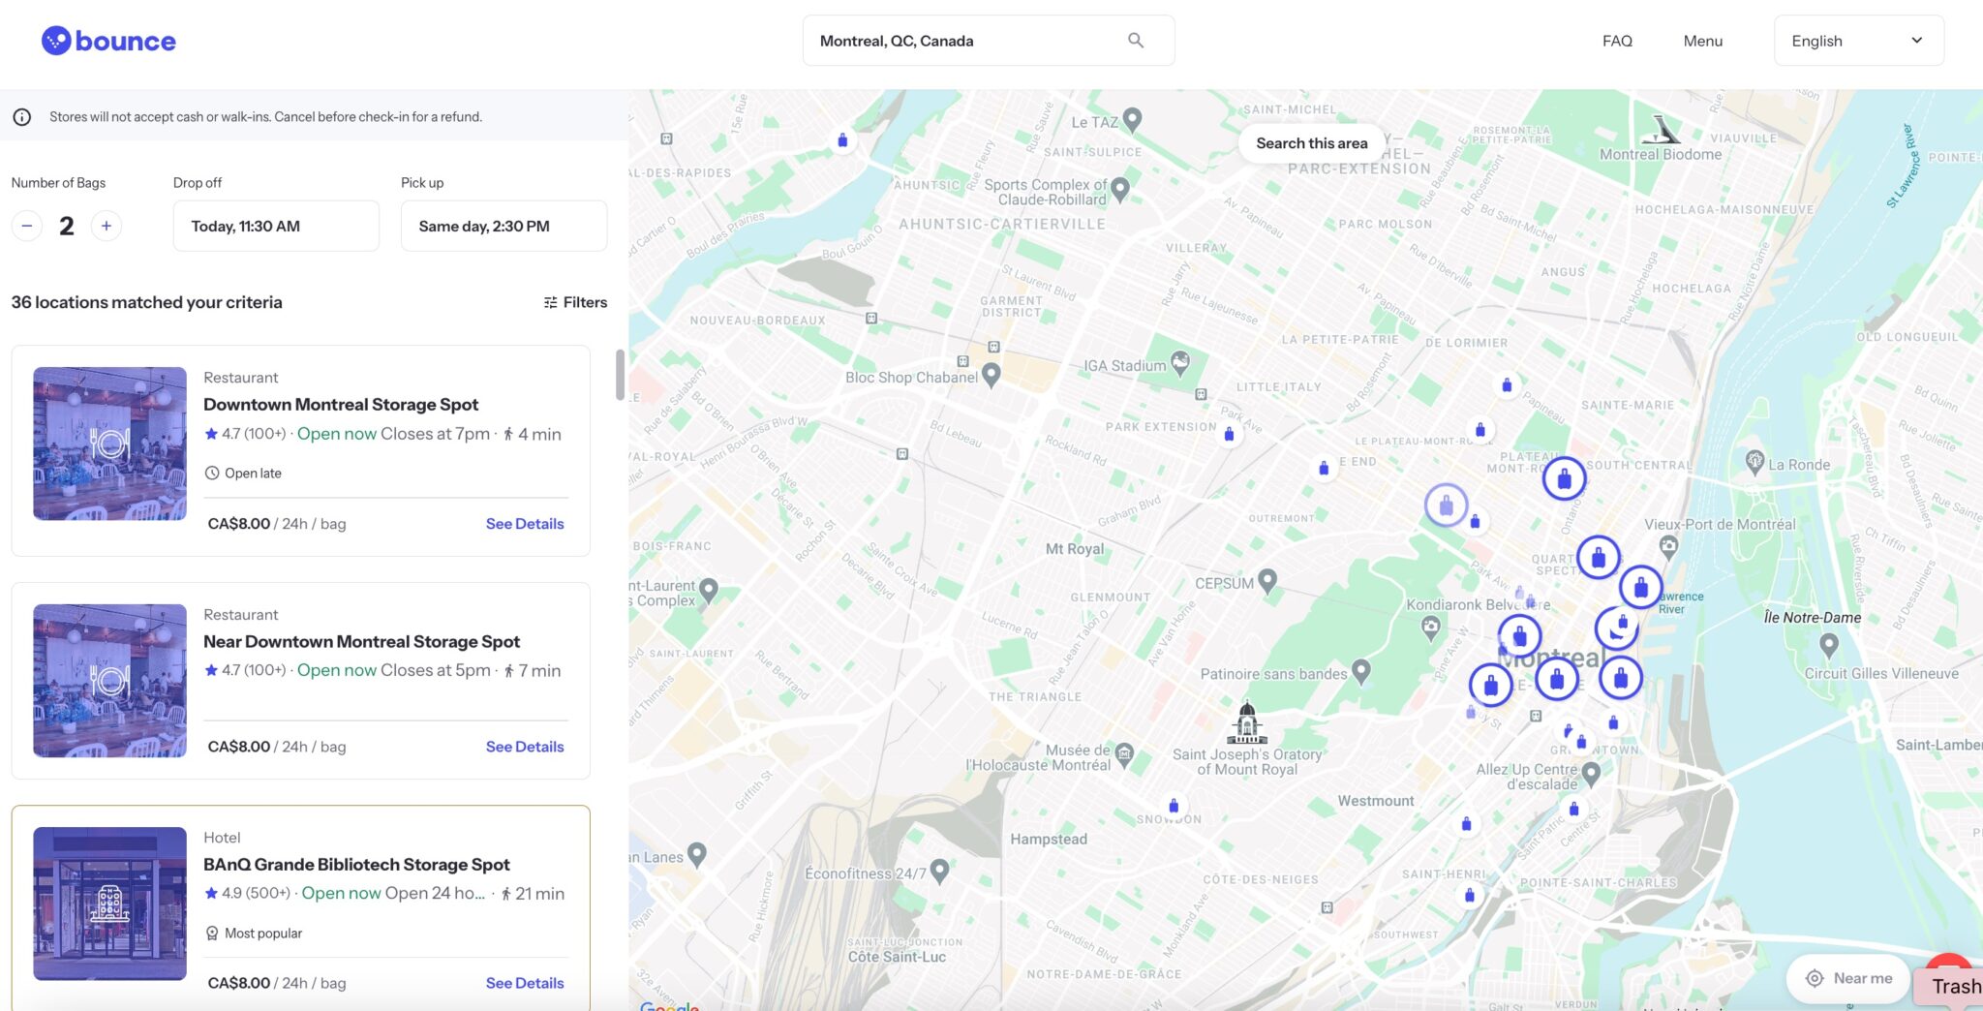
Task: Select Saint Joseph's Oratory landmark icon
Action: pyautogui.click(x=1247, y=722)
